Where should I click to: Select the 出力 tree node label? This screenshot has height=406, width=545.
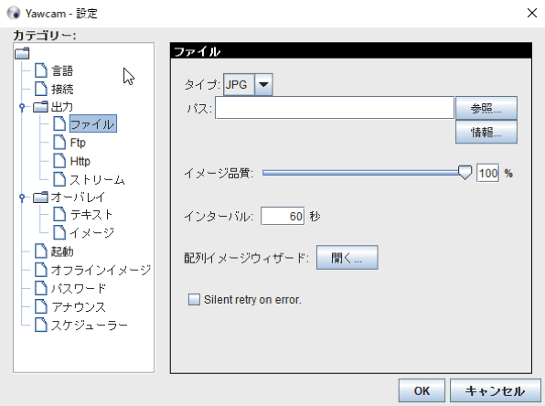[62, 107]
